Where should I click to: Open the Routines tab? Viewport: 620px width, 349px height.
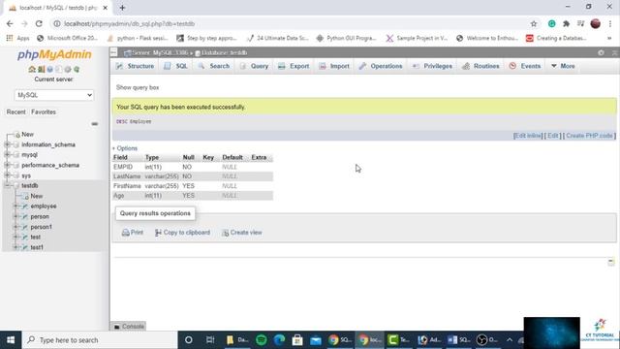click(x=480, y=66)
